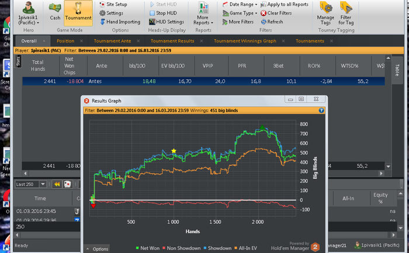Sort by WTSD% column header
Viewport: 409px width, 253px height.
click(349, 66)
